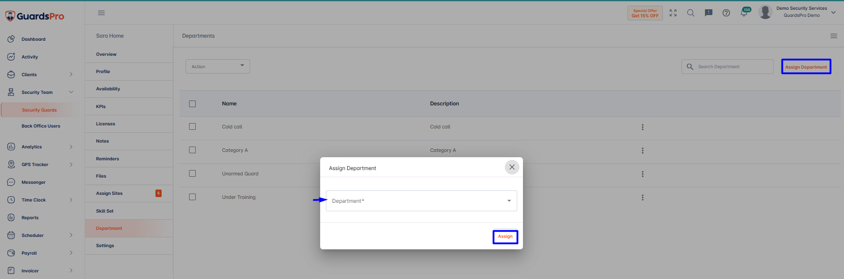The image size is (844, 279).
Task: Open the Department dropdown in the dialog
Action: click(422, 201)
